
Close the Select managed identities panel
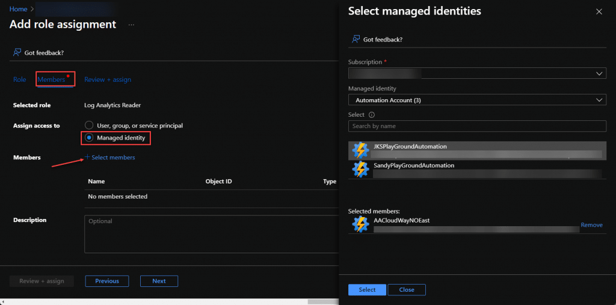599,12
